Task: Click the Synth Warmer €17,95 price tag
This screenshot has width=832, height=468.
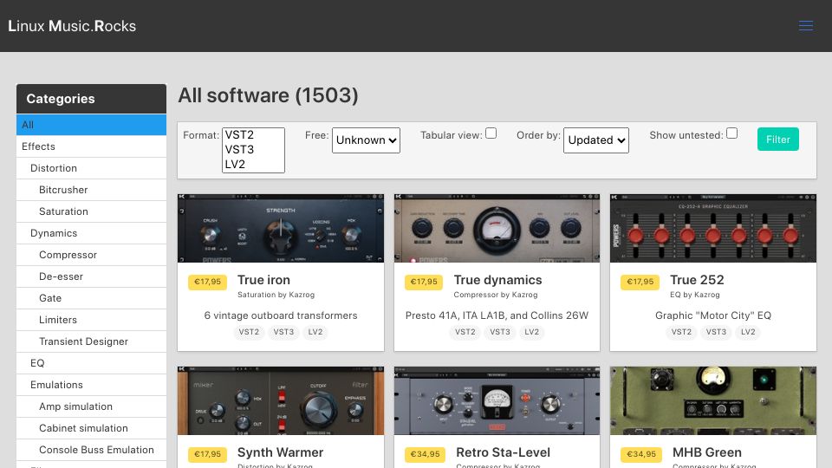Action: click(x=207, y=454)
